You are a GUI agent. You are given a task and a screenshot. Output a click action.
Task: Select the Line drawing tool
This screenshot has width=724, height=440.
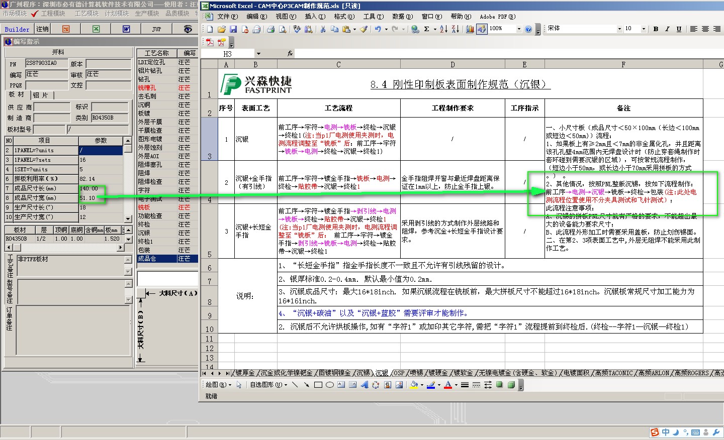pos(295,385)
